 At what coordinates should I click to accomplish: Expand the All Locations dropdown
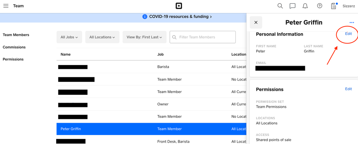click(102, 37)
